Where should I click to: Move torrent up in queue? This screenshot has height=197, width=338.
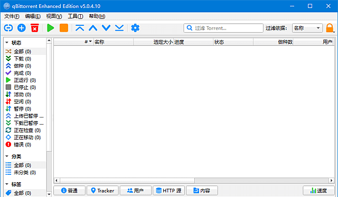(x=93, y=28)
